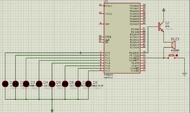Click the P0.0/AD0 pin label
190x113 pixels.
click(134, 6)
